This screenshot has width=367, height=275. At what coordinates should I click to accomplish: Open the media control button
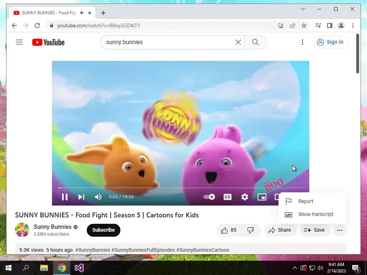coord(318,25)
